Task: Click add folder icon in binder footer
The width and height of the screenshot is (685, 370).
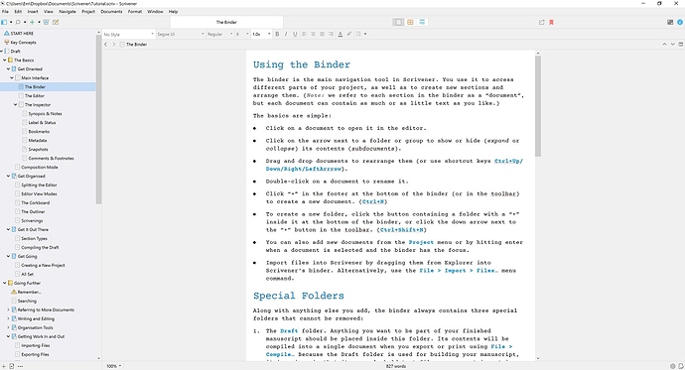Action: point(11,366)
